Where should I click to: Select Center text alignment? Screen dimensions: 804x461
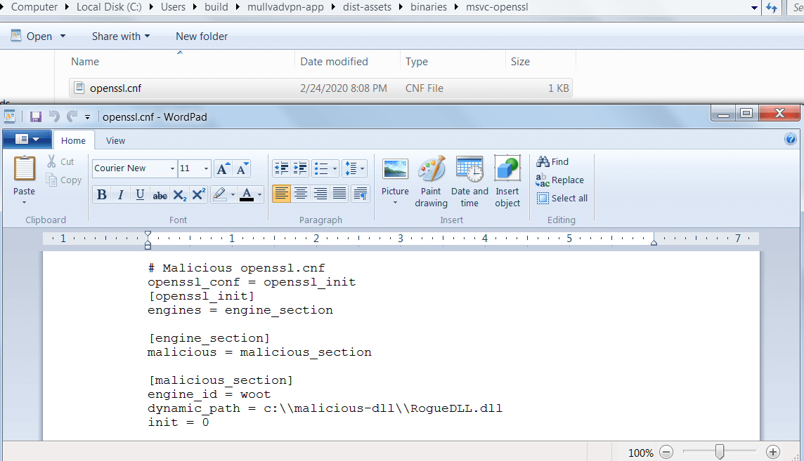coord(301,194)
